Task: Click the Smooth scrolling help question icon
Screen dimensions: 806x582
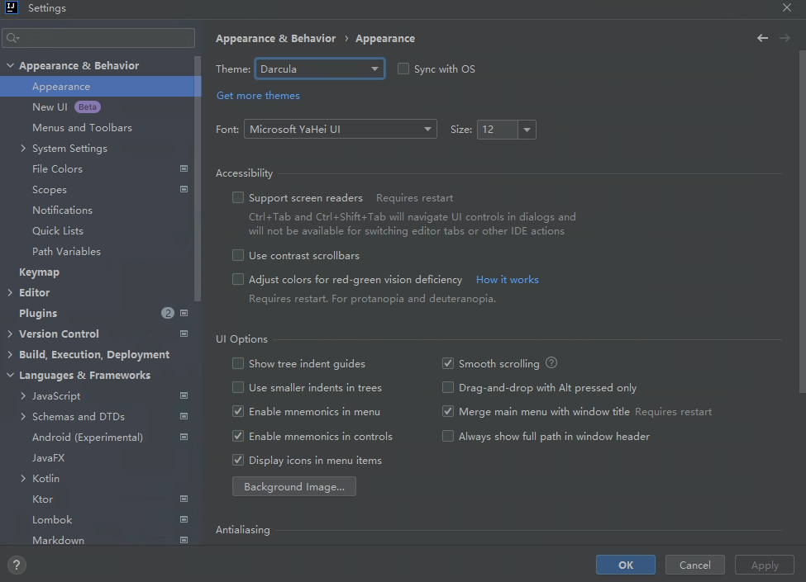Action: click(551, 362)
